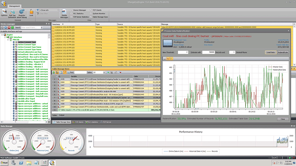Screen dimensions: 296x166
Task: Pin the Device manager panel
Action: point(47,24)
